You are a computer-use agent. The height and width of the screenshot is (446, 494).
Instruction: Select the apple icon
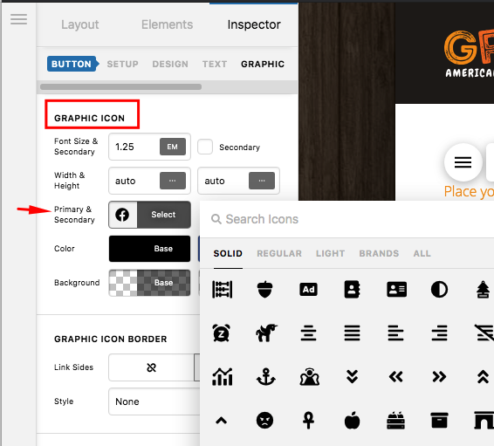(352, 421)
